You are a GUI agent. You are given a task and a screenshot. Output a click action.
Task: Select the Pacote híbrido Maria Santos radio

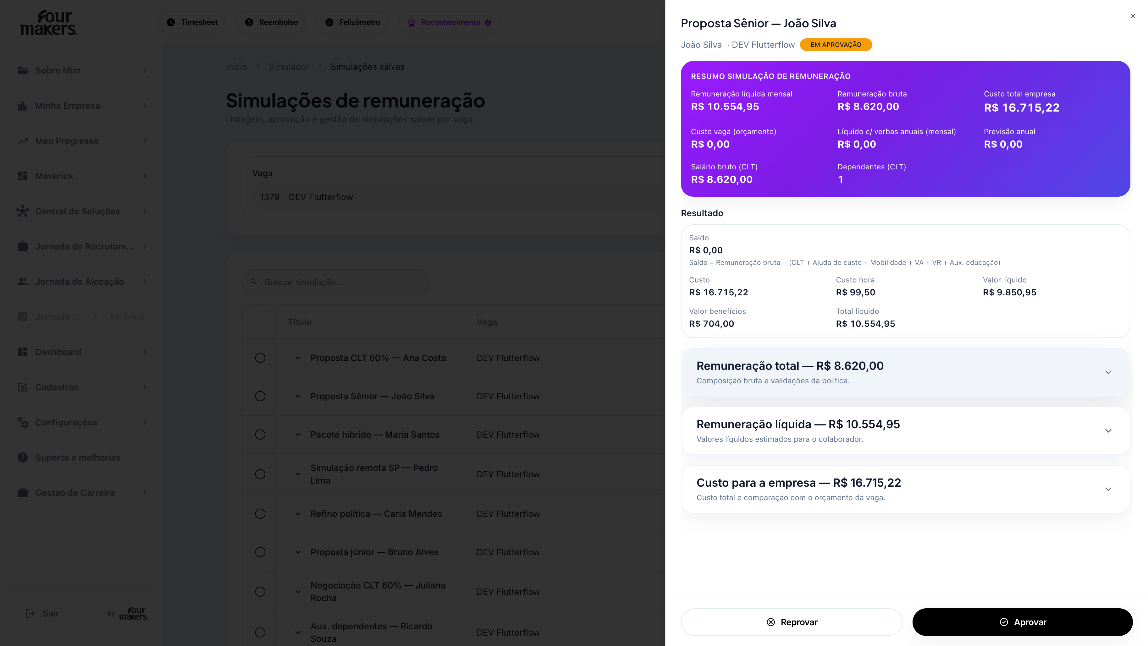(x=260, y=435)
